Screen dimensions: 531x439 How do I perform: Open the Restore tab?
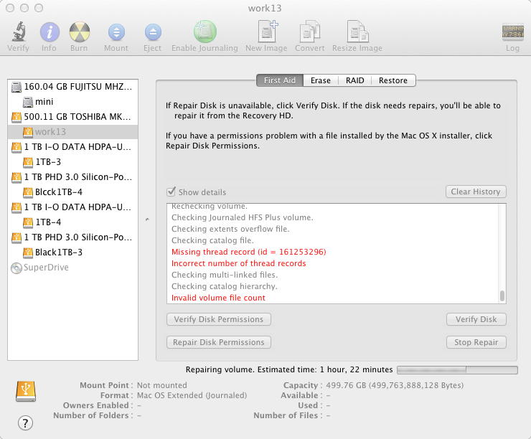point(393,80)
